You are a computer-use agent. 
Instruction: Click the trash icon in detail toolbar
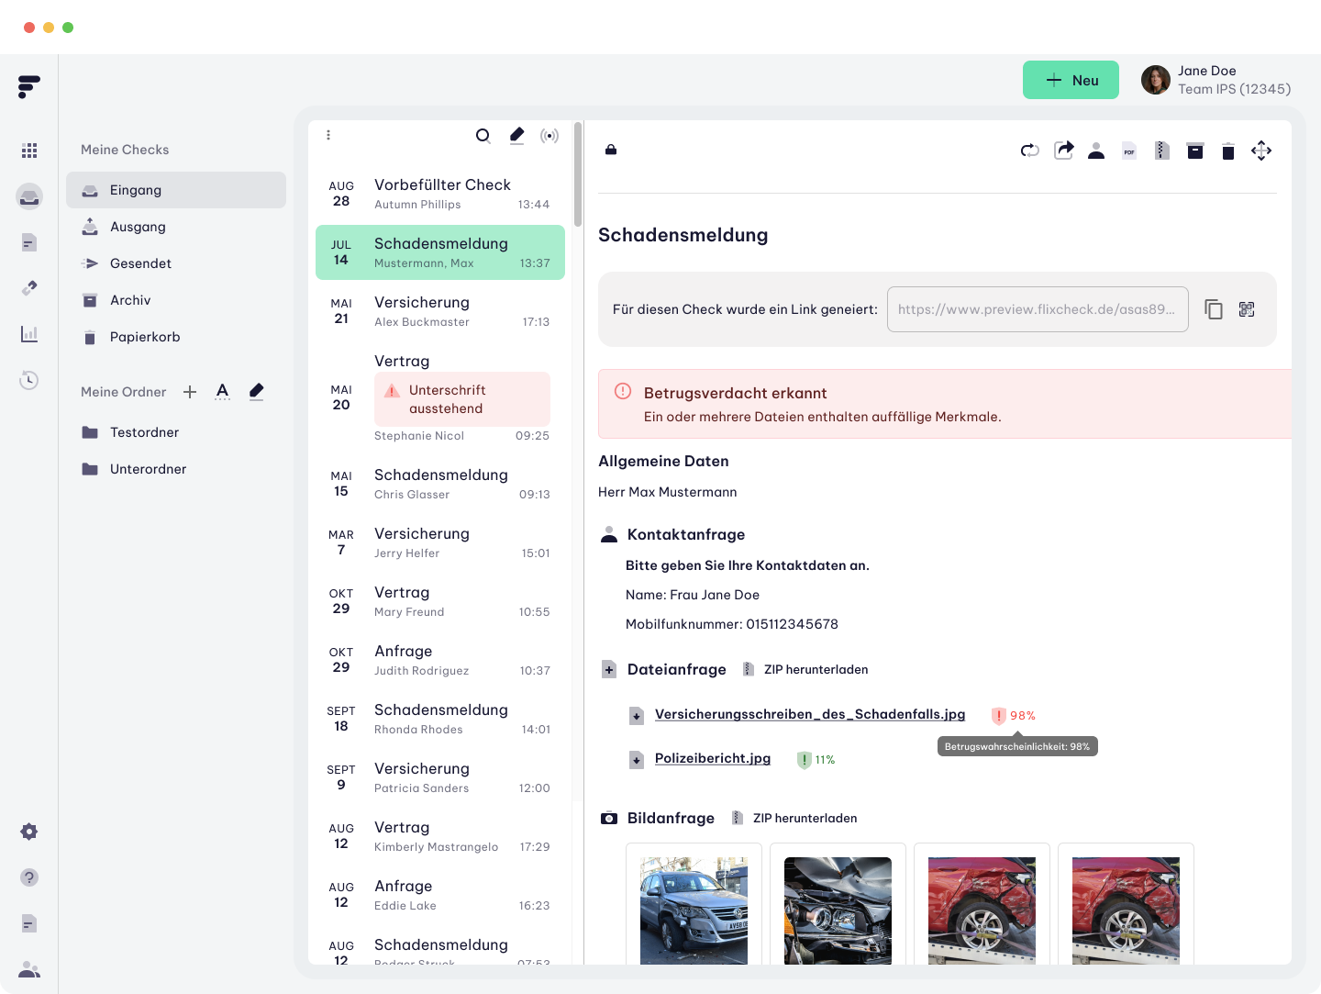pyautogui.click(x=1227, y=151)
